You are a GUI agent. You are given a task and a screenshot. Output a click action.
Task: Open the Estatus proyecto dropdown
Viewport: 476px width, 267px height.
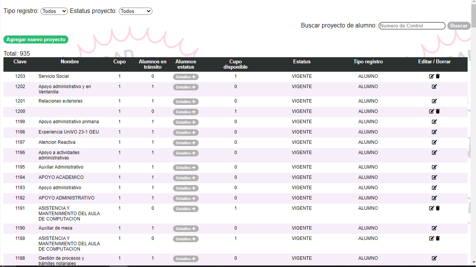pyautogui.click(x=135, y=11)
